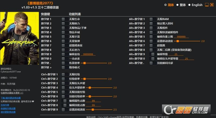Screen dimensions: 216x118
Task: Close trainer with orange X icon
Action: [212, 5]
